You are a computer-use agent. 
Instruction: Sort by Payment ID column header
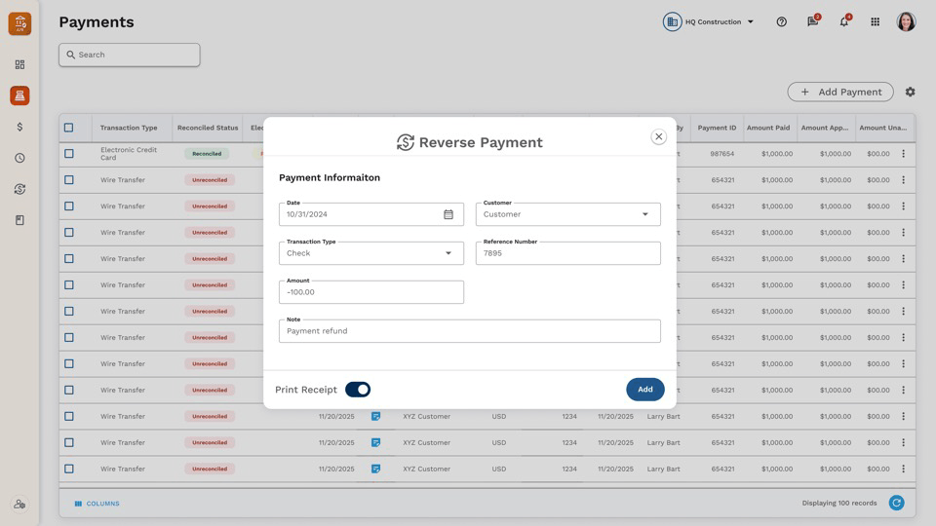point(717,128)
